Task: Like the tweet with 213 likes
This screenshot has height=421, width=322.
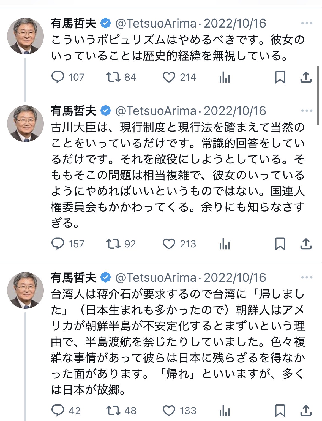Action: (169, 244)
